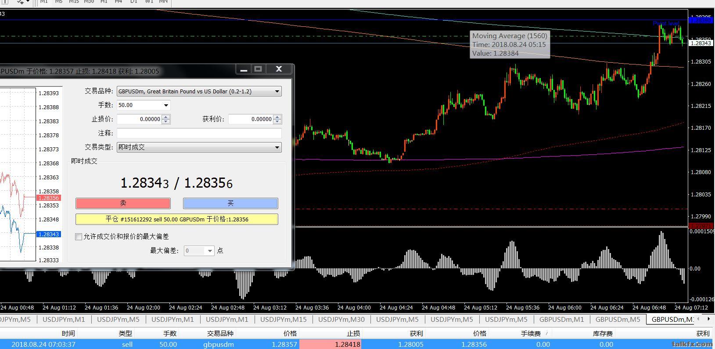Sort orders by the 止损 column header
Viewport: 715px width, 349px height.
(x=353, y=334)
